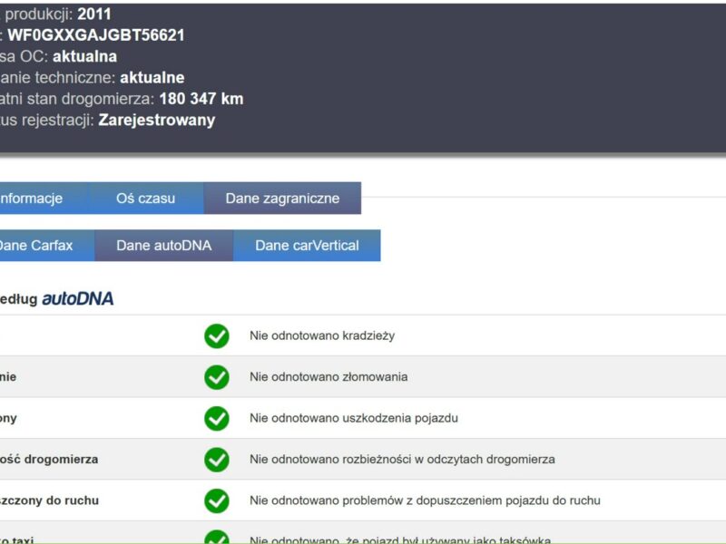Click the row label do ruchu
This screenshot has height=544, width=726.
[x=50, y=500]
